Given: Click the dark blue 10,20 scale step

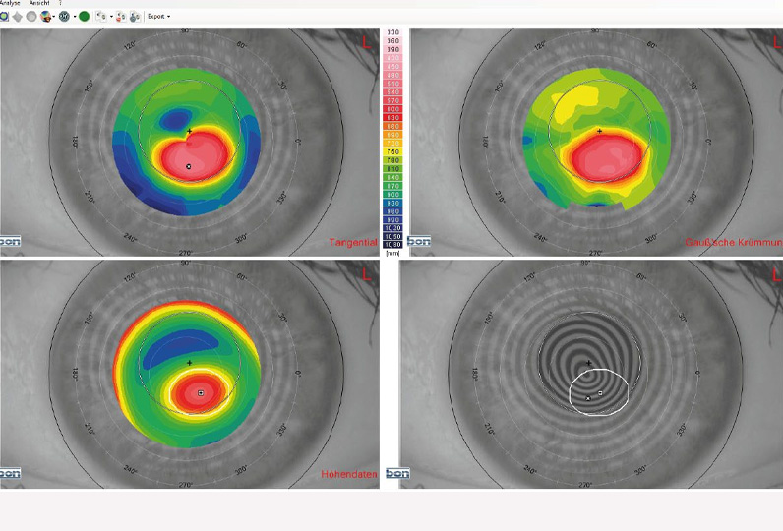Looking at the screenshot, I should pos(393,228).
